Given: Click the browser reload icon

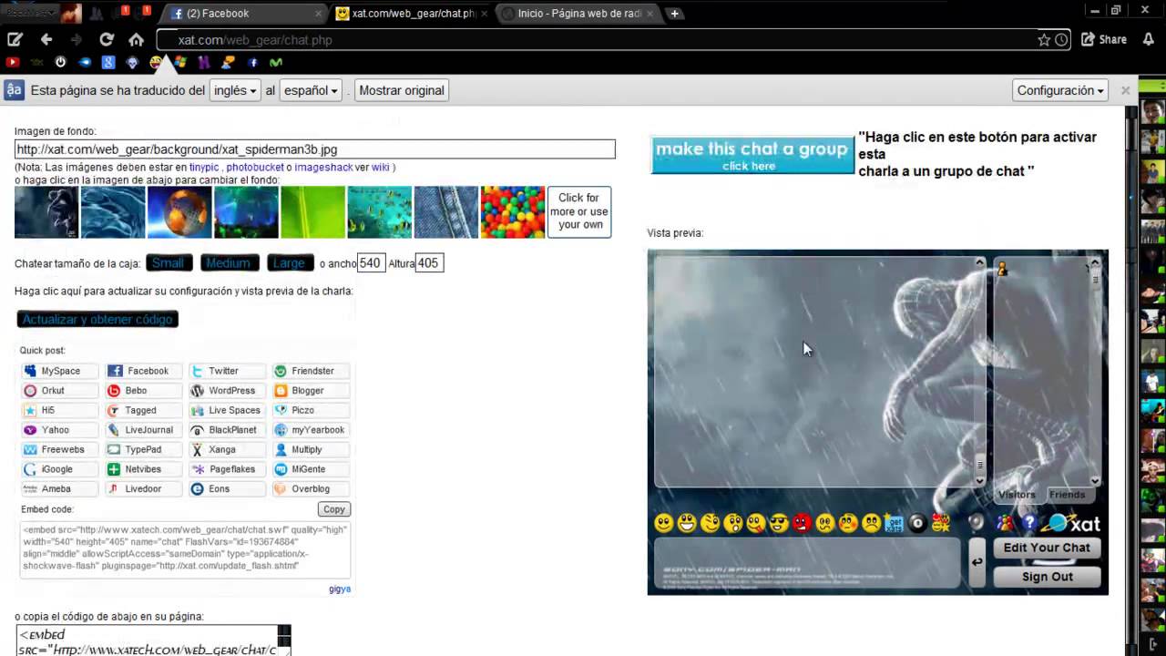Looking at the screenshot, I should pos(107,39).
